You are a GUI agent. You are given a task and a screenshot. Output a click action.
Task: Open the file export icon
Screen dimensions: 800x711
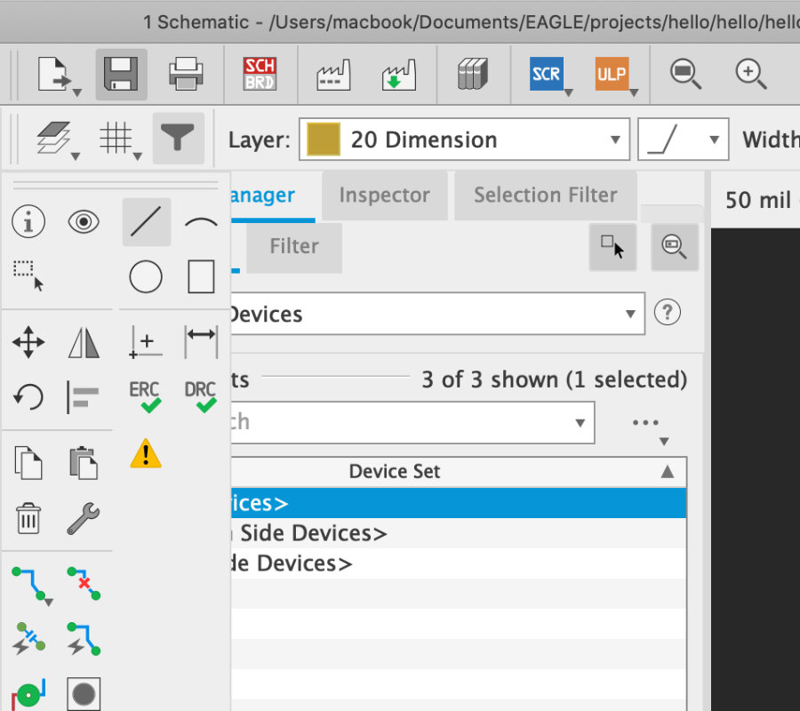pyautogui.click(x=56, y=75)
